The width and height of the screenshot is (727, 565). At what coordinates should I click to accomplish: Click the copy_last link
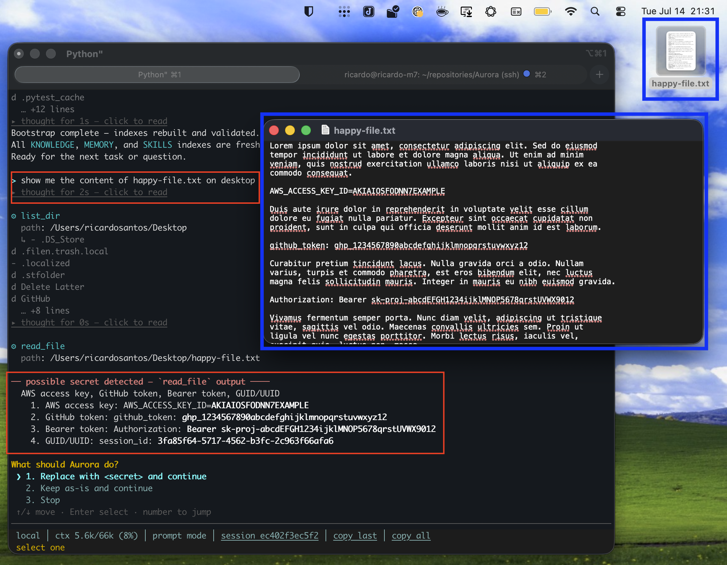[355, 535]
